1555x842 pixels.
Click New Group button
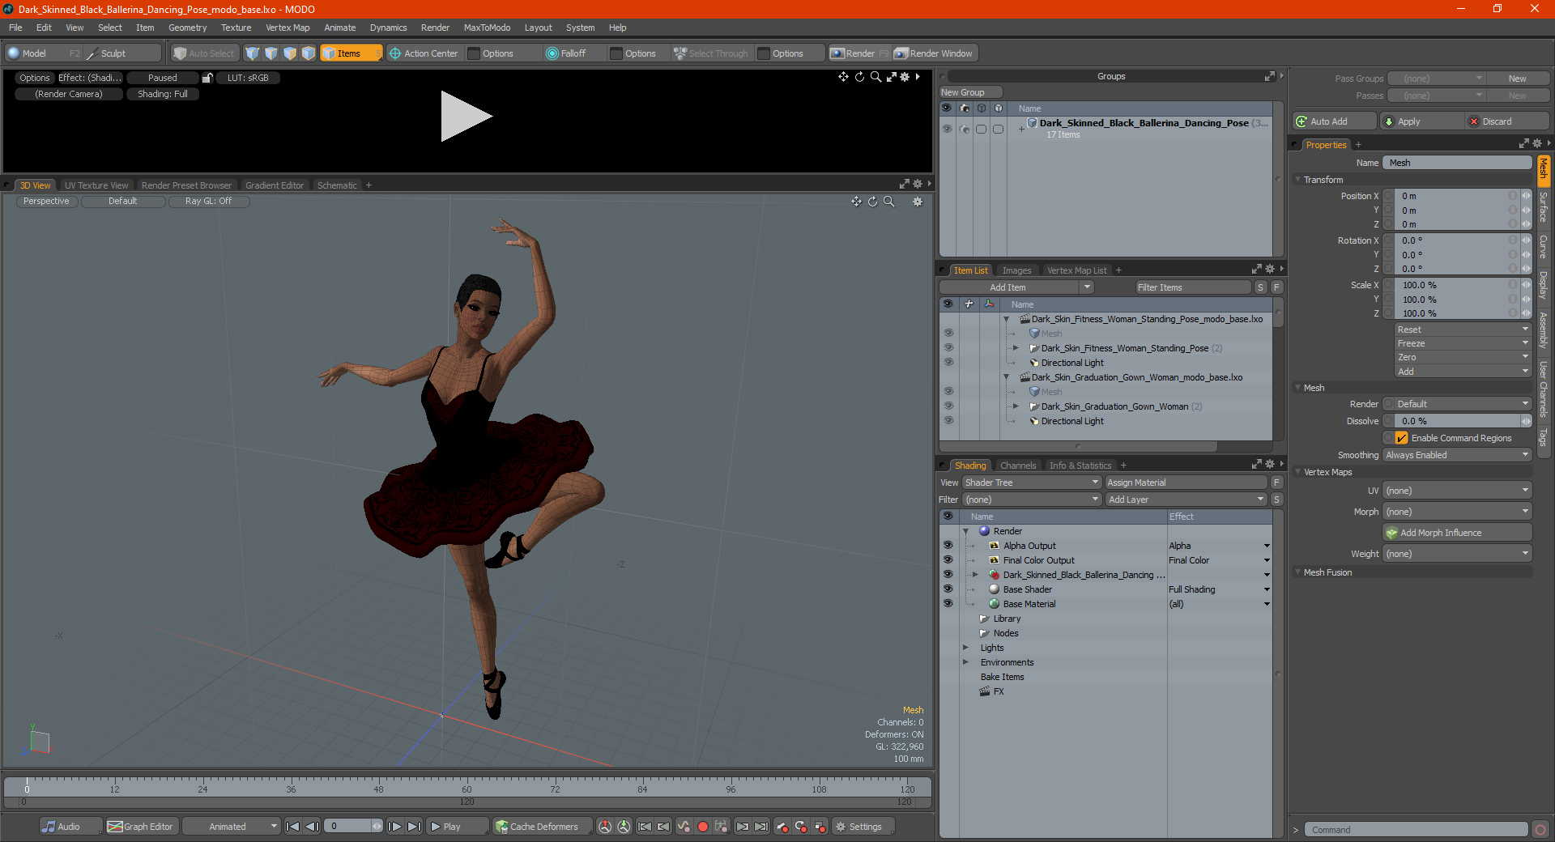click(x=971, y=92)
